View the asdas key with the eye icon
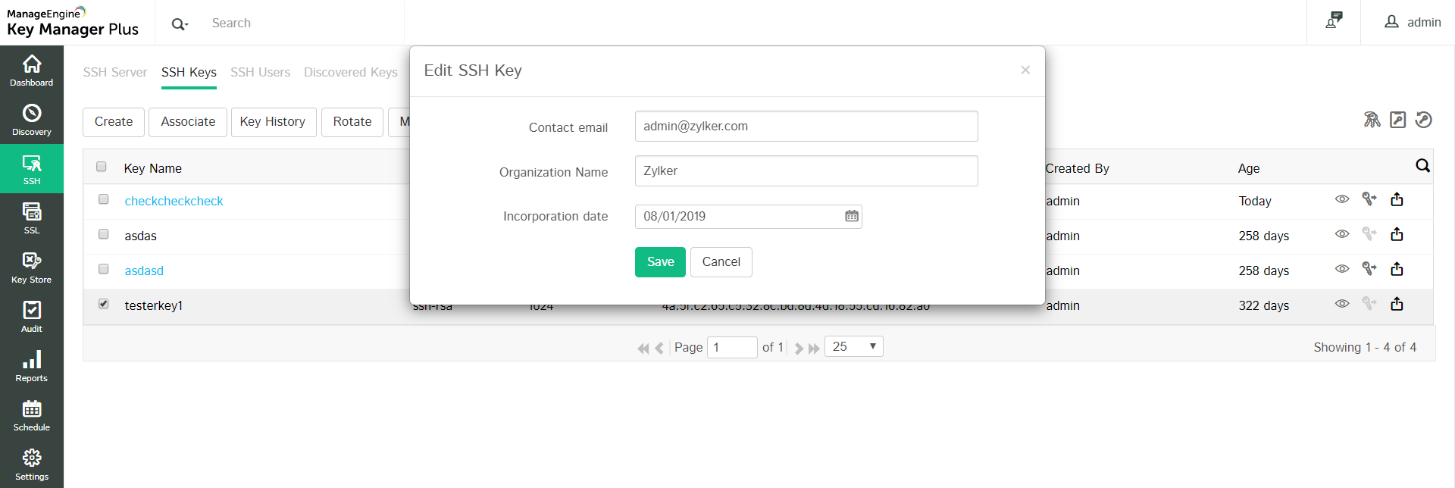The image size is (1455, 488). click(1341, 234)
